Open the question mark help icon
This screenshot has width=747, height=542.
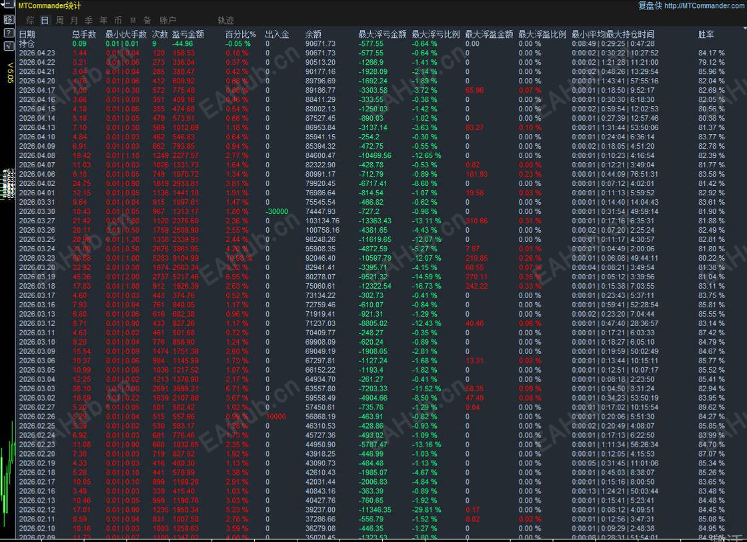point(9,33)
